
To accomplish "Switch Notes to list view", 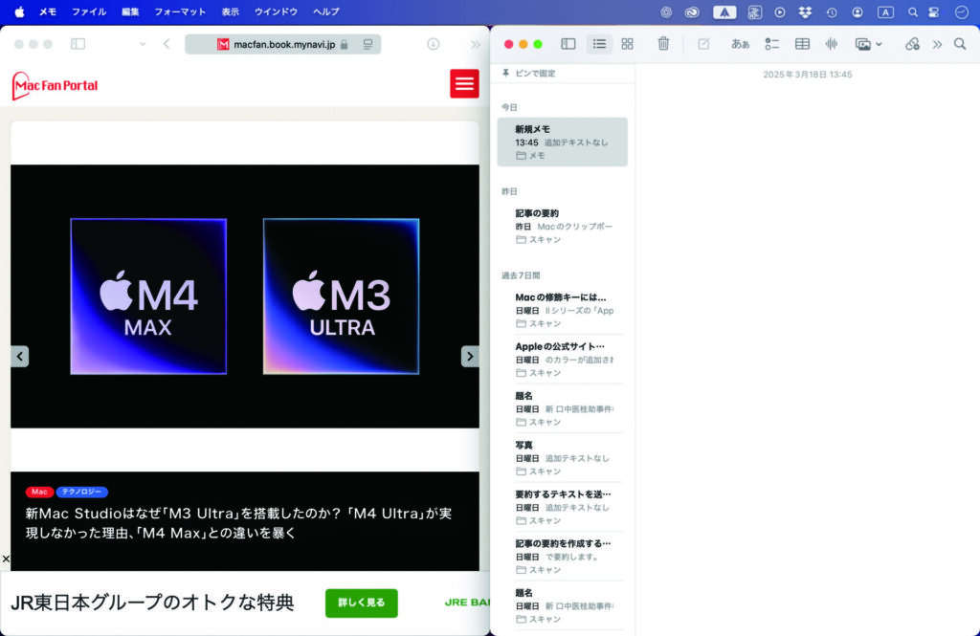I will (x=599, y=44).
